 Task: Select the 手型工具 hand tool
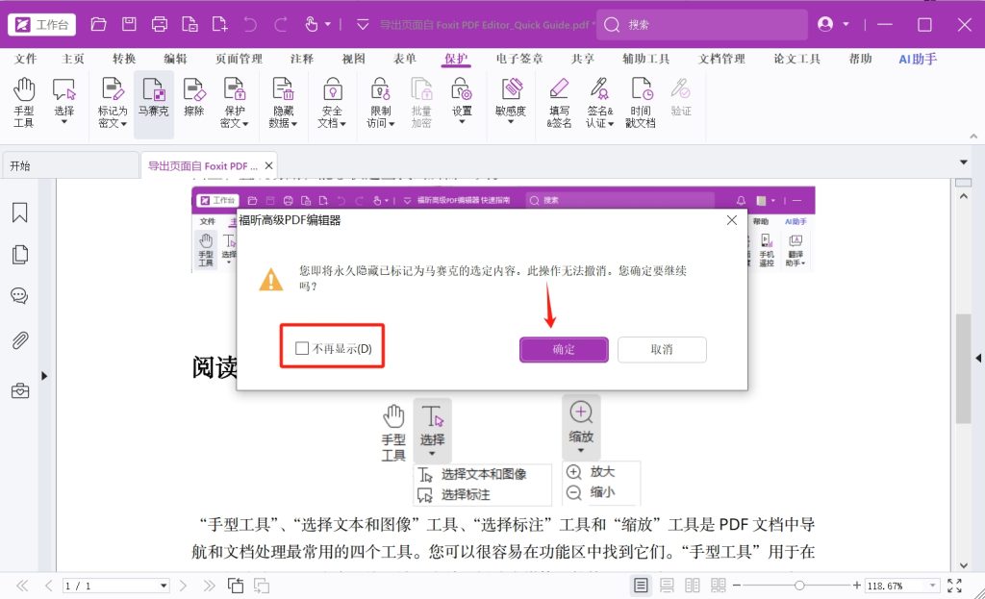pos(24,103)
